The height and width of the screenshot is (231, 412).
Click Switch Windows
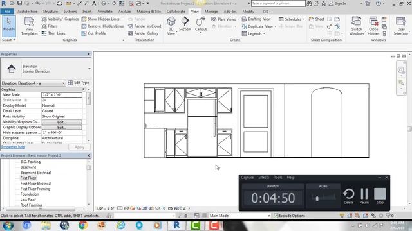point(357,26)
